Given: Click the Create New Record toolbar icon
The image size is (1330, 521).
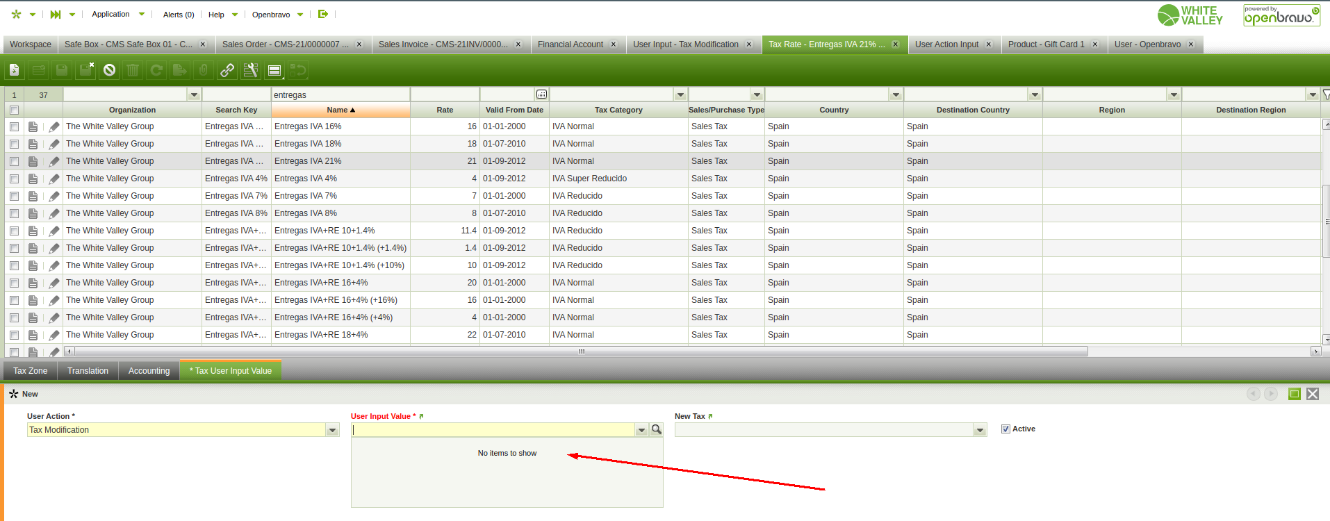Looking at the screenshot, I should click(x=15, y=70).
